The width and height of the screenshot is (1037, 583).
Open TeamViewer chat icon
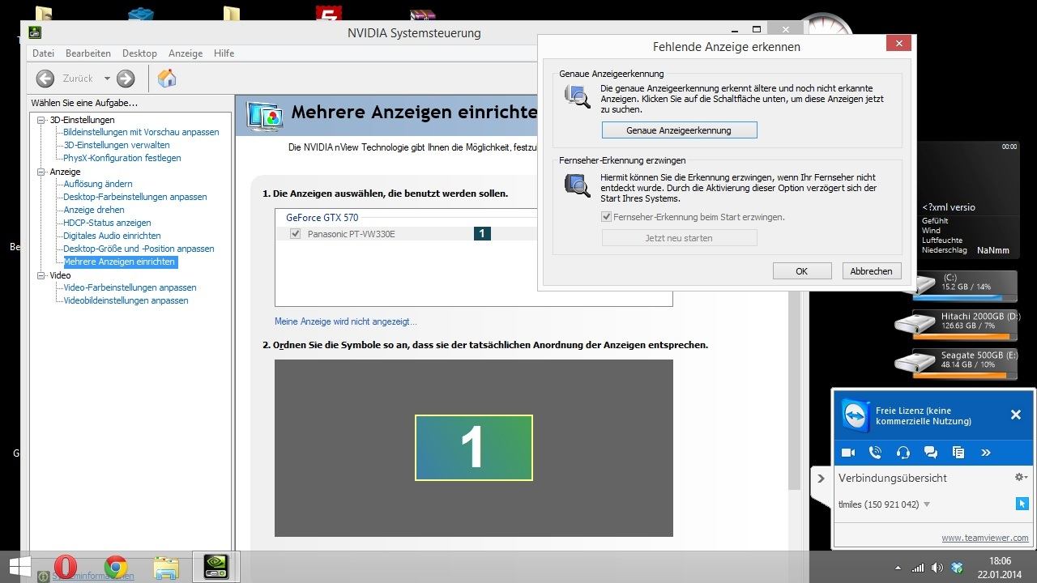[931, 453]
